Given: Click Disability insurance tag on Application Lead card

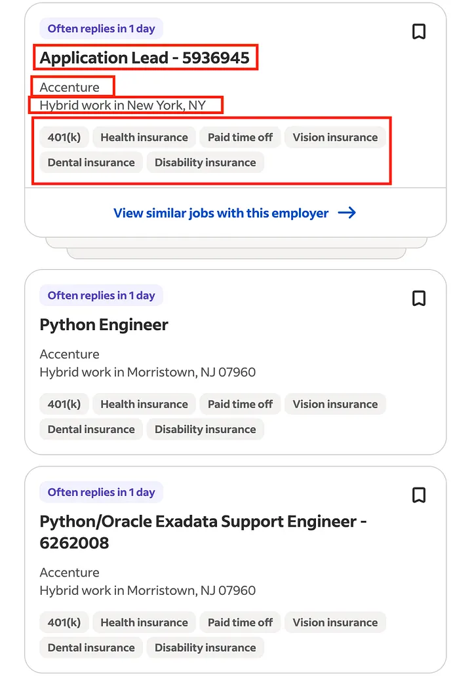Looking at the screenshot, I should [x=205, y=162].
